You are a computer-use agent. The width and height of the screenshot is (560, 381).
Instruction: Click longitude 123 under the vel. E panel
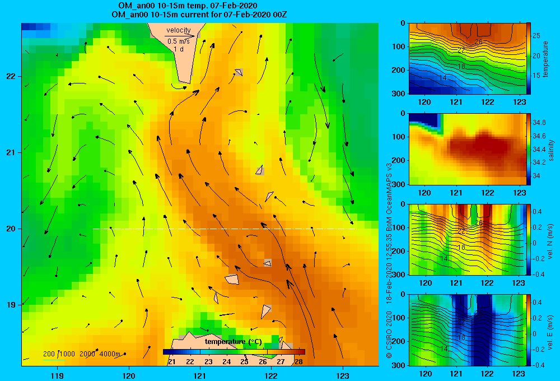click(519, 374)
